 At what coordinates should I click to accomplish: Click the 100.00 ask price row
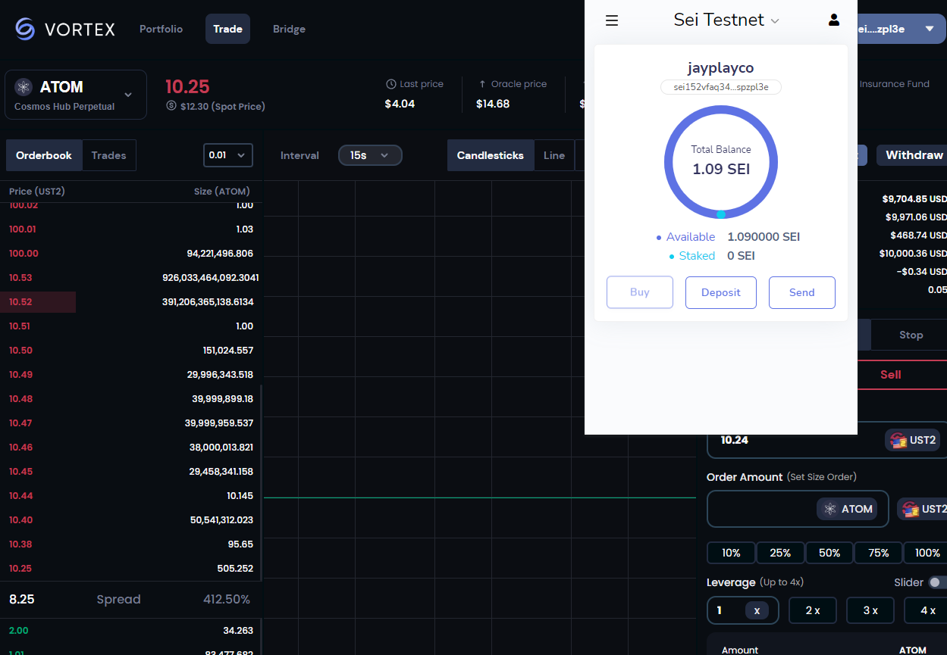131,254
